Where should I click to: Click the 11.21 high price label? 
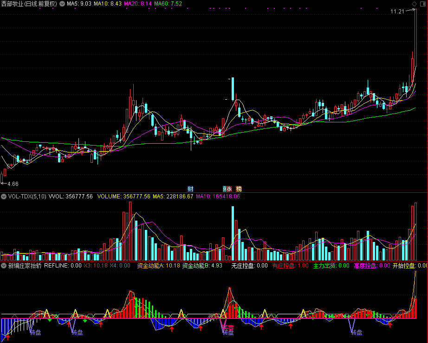(397, 12)
